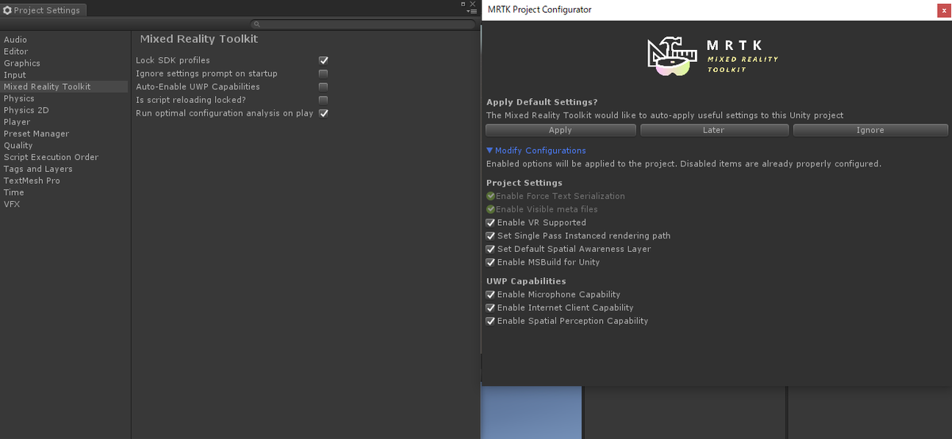Toggle Lock SDK profiles checkbox
952x439 pixels.
pyautogui.click(x=324, y=60)
